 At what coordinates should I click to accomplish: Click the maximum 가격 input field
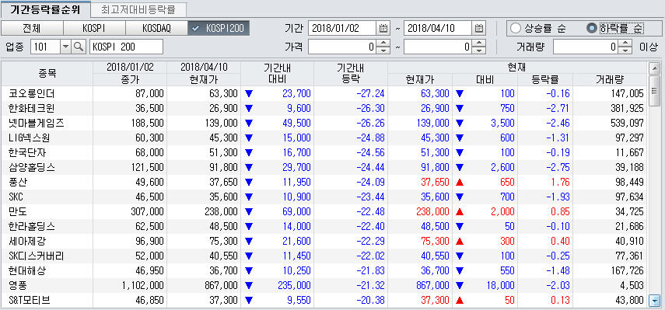tap(438, 47)
